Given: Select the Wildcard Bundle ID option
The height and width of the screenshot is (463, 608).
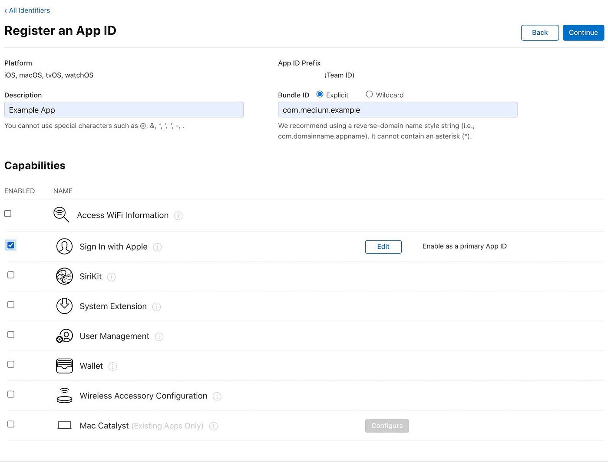Looking at the screenshot, I should pos(369,94).
